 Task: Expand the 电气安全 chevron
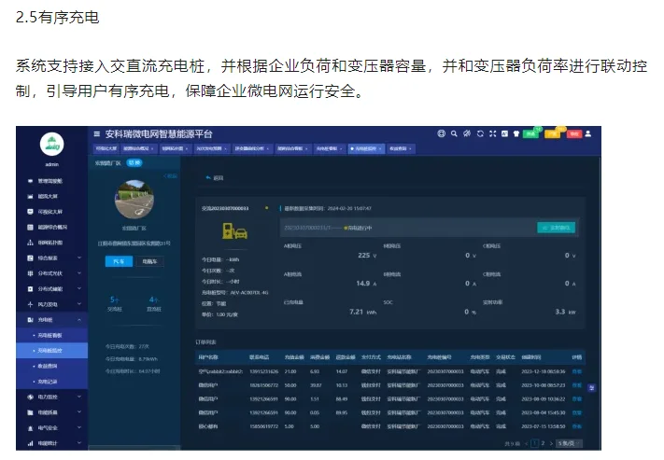click(x=79, y=428)
